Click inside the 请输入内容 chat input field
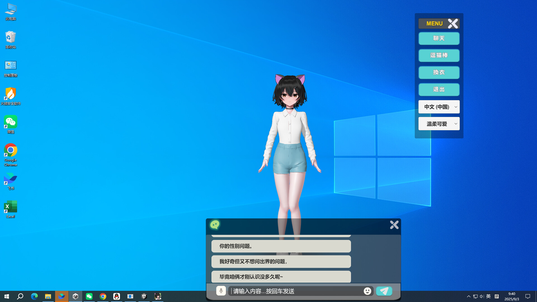 click(x=280, y=291)
